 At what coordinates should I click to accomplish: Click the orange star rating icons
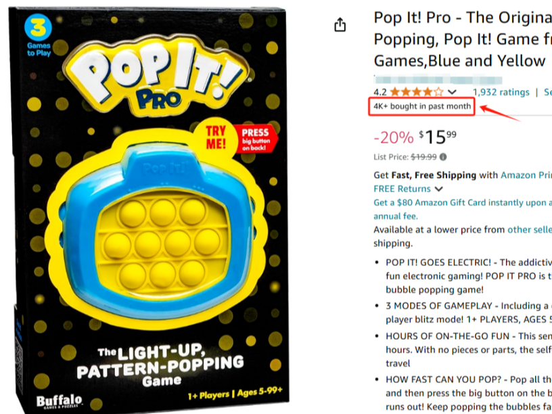point(417,92)
